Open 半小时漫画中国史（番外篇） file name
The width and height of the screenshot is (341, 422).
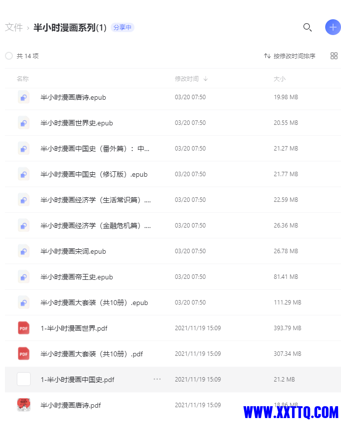pyautogui.click(x=95, y=149)
